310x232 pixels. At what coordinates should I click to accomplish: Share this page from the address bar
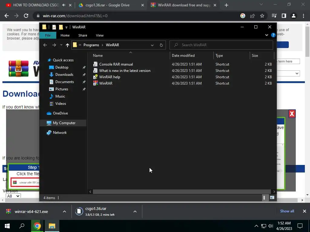pyautogui.click(x=252, y=16)
